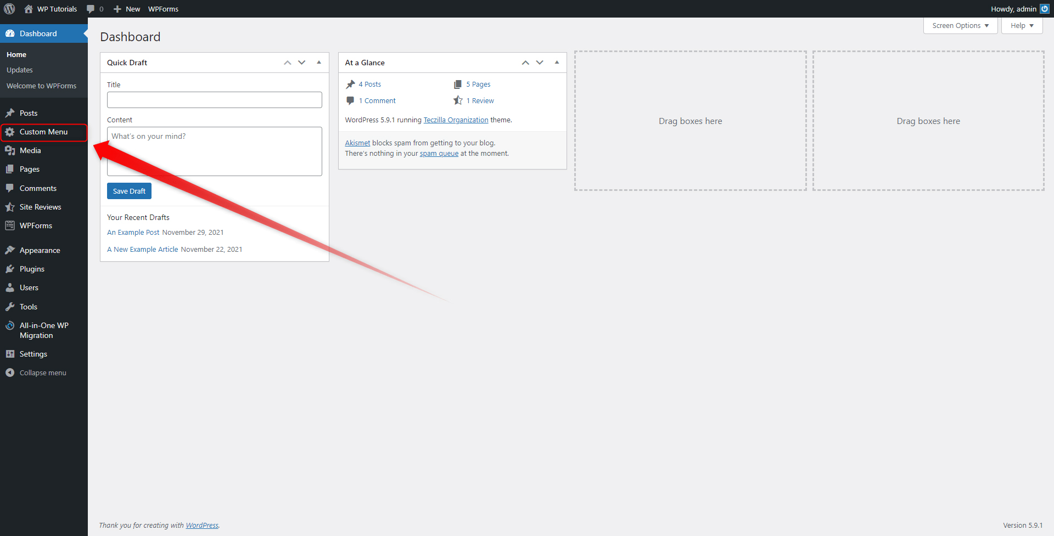Click the 1 Comment link
The image size is (1054, 536).
click(x=377, y=101)
